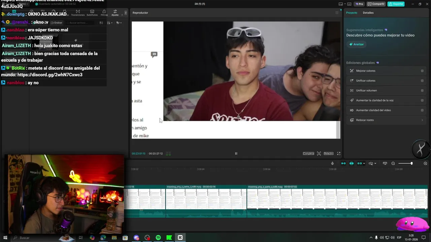This screenshot has width=431, height=242.
Task: Enable the Unificar colores checkbox
Action: [422, 81]
